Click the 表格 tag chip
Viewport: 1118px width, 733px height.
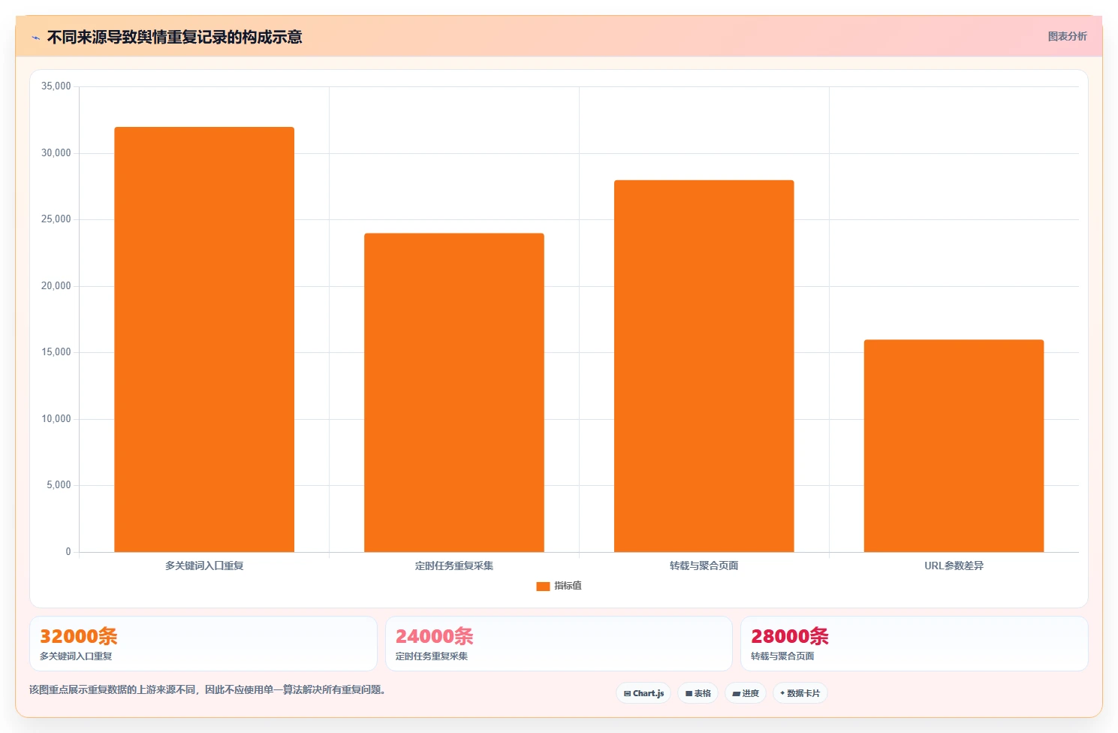pos(698,693)
